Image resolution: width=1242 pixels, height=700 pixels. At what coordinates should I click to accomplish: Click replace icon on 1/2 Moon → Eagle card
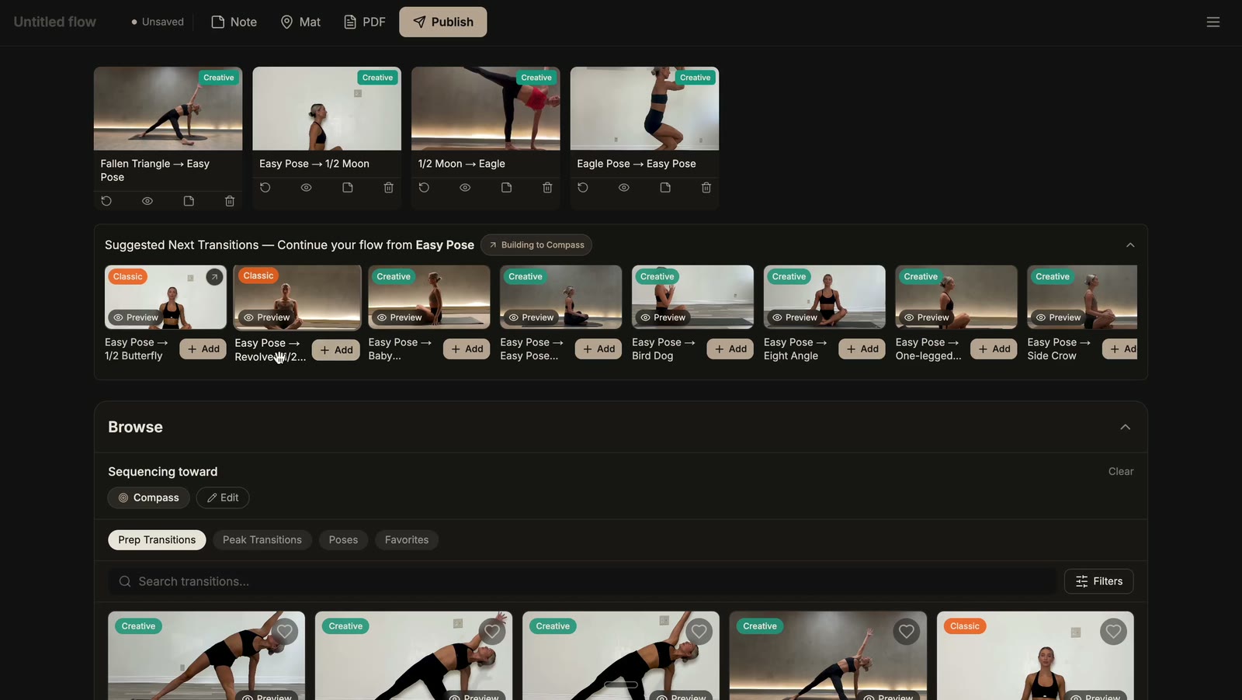click(424, 188)
